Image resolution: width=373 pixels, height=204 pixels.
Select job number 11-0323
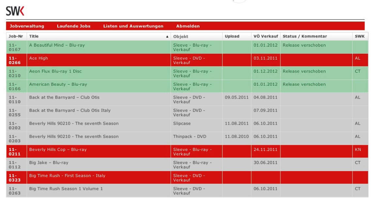(14, 178)
